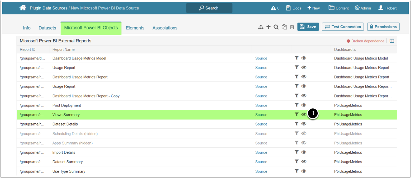This screenshot has height=178, width=411.
Task: Toggle eye icon for Use Type Summary
Action: pos(304,171)
